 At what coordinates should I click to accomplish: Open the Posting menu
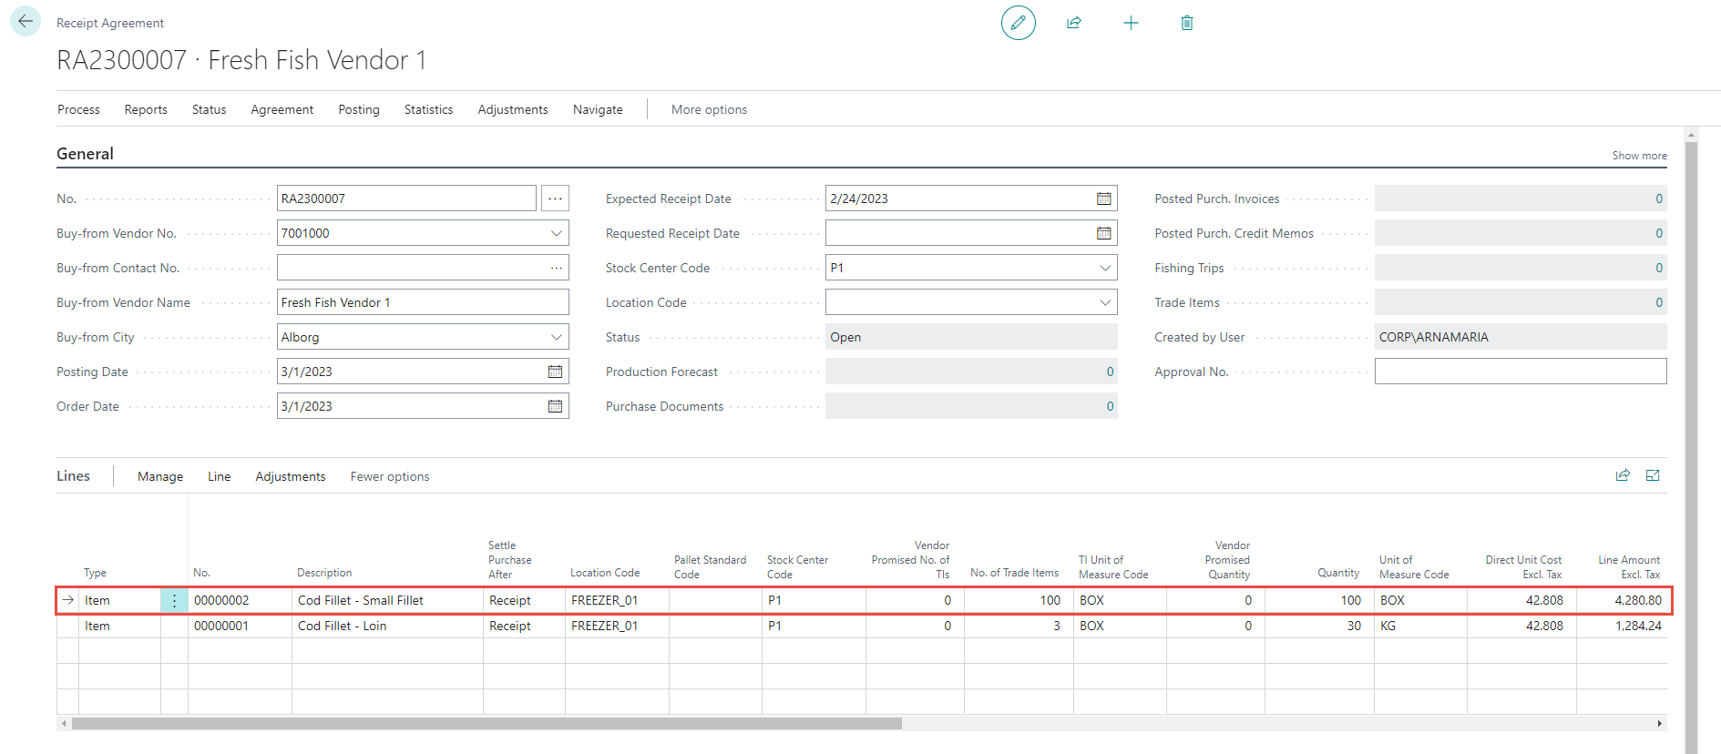point(359,109)
